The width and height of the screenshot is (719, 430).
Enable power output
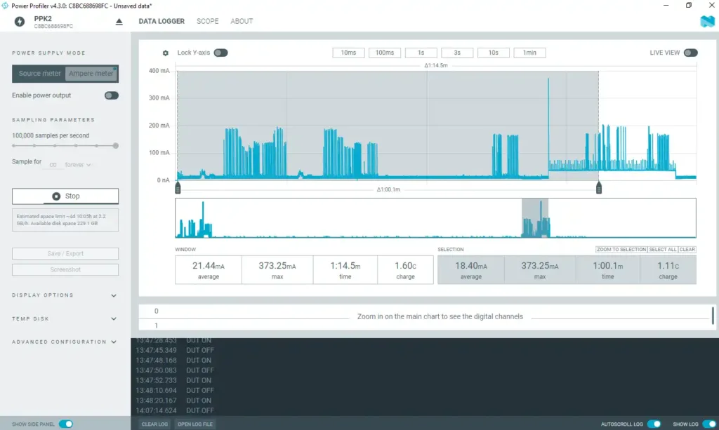(x=111, y=95)
